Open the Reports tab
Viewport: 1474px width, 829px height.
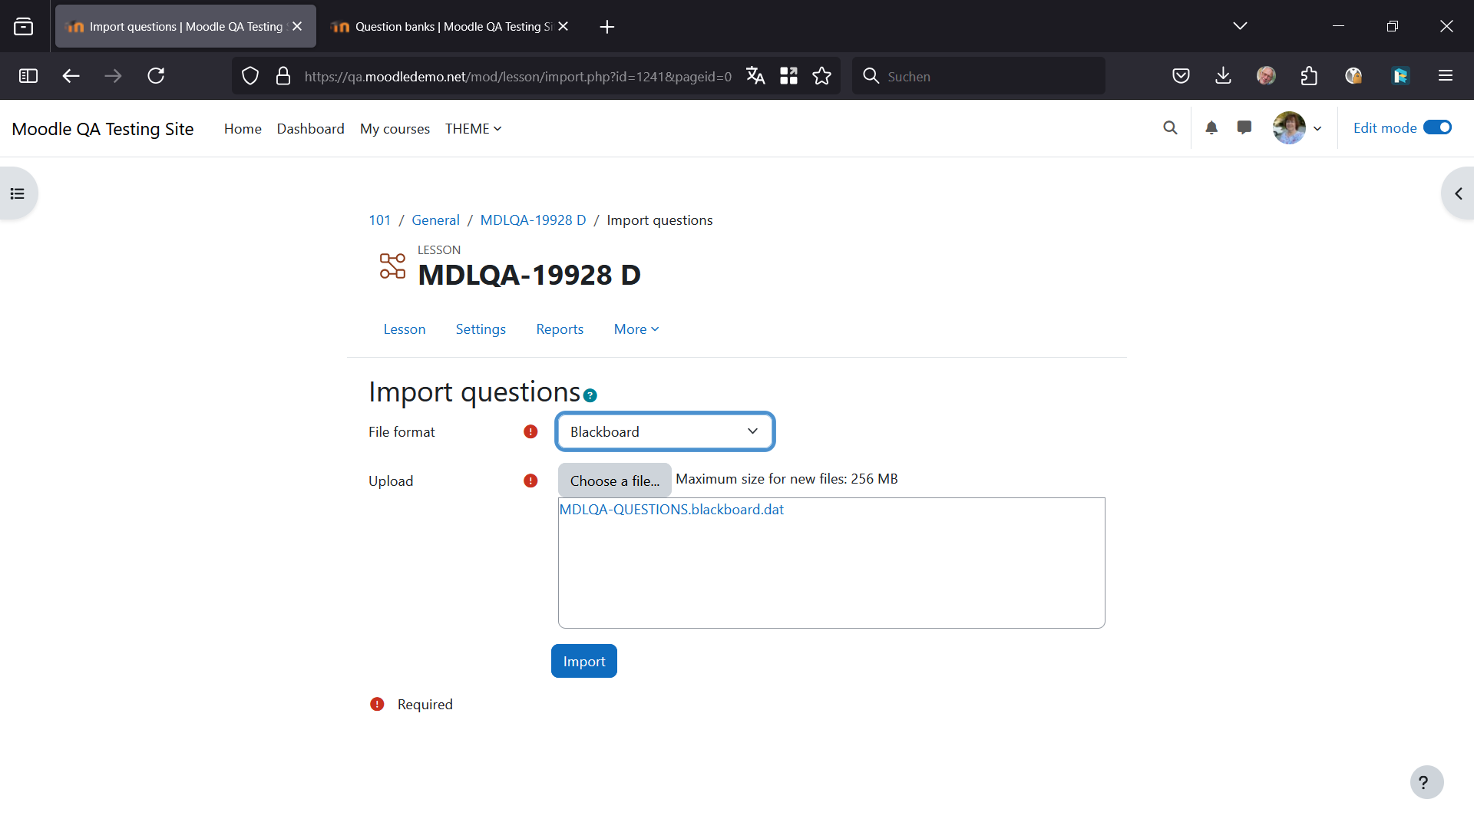(x=560, y=329)
